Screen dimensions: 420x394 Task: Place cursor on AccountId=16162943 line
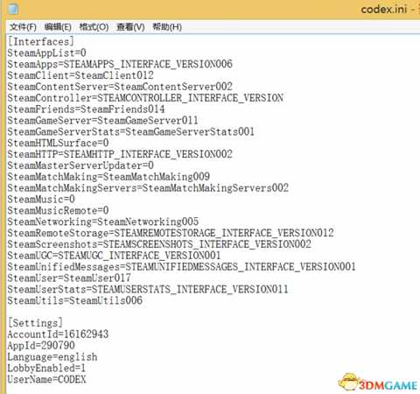pyautogui.click(x=58, y=334)
